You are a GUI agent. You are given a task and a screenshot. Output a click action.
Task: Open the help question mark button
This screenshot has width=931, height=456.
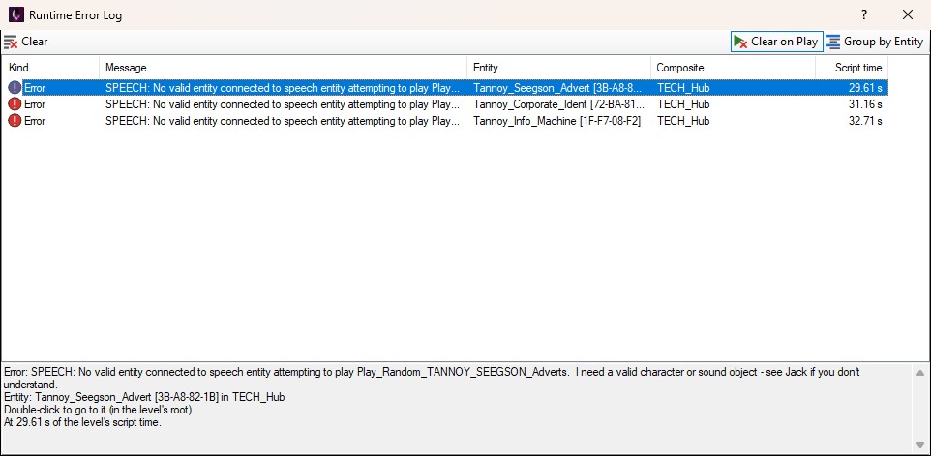[x=864, y=14]
